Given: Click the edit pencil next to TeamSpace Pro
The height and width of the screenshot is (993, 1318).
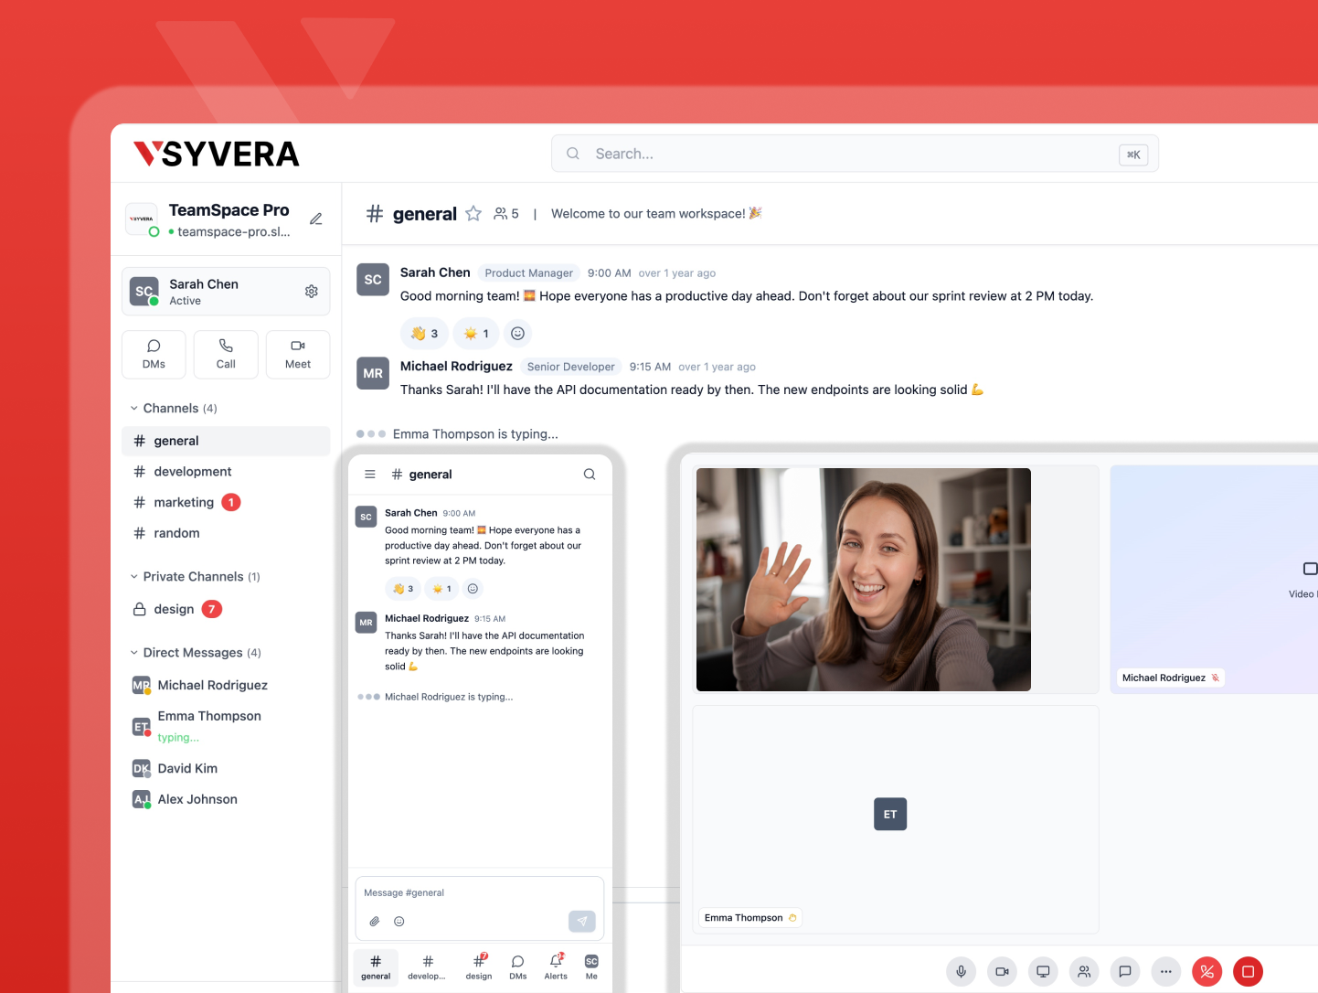Looking at the screenshot, I should [x=316, y=219].
